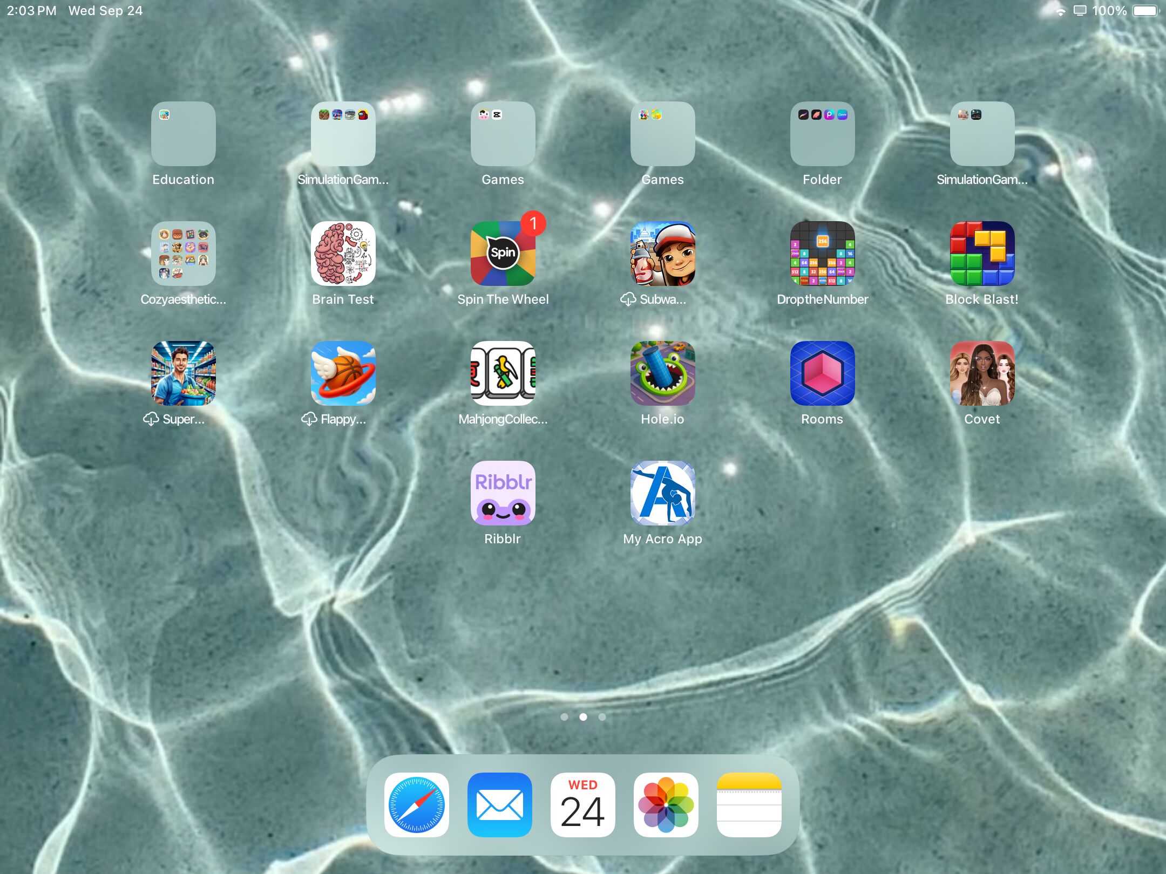Open Notes from the dock
This screenshot has width=1166, height=874.
[749, 805]
